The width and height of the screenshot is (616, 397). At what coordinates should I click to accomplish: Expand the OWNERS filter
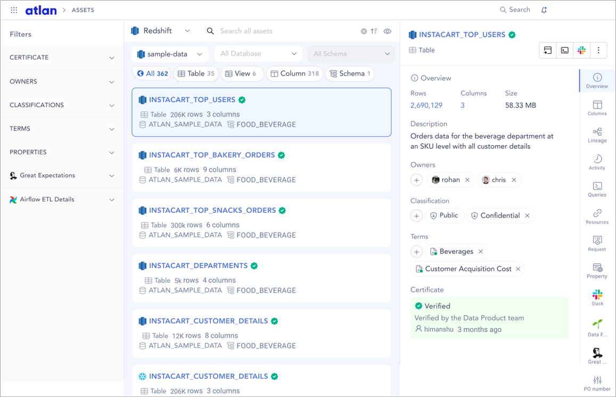[62, 81]
